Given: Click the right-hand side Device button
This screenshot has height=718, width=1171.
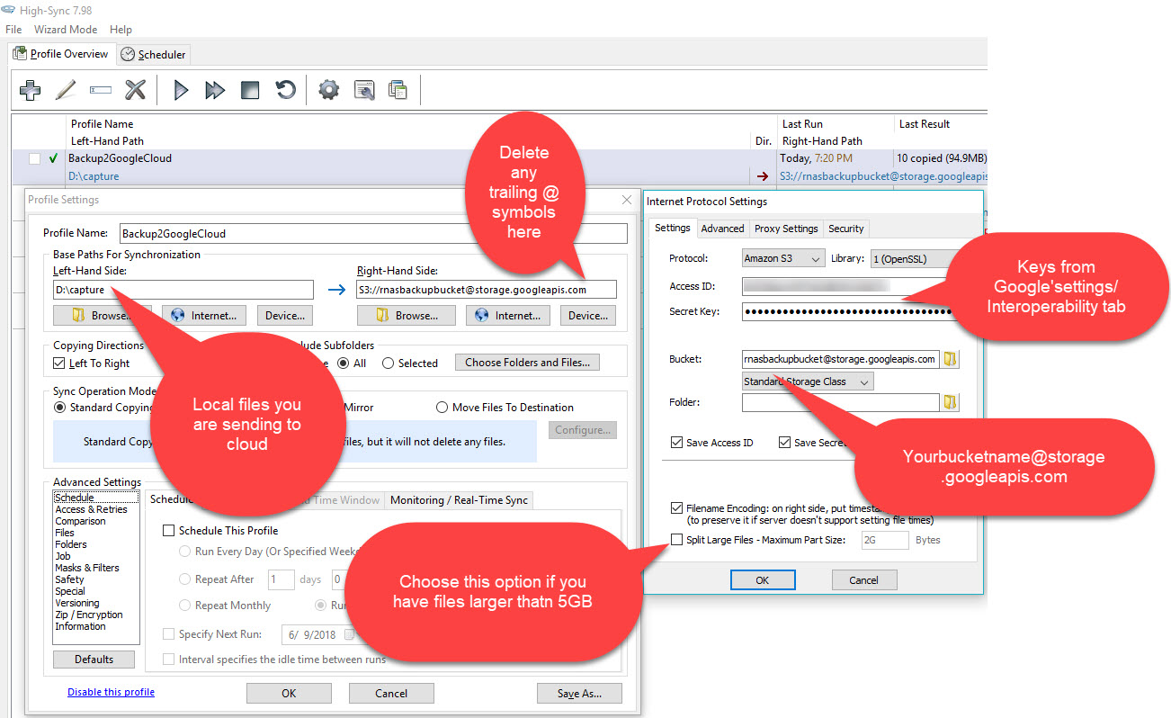Looking at the screenshot, I should click(x=588, y=316).
